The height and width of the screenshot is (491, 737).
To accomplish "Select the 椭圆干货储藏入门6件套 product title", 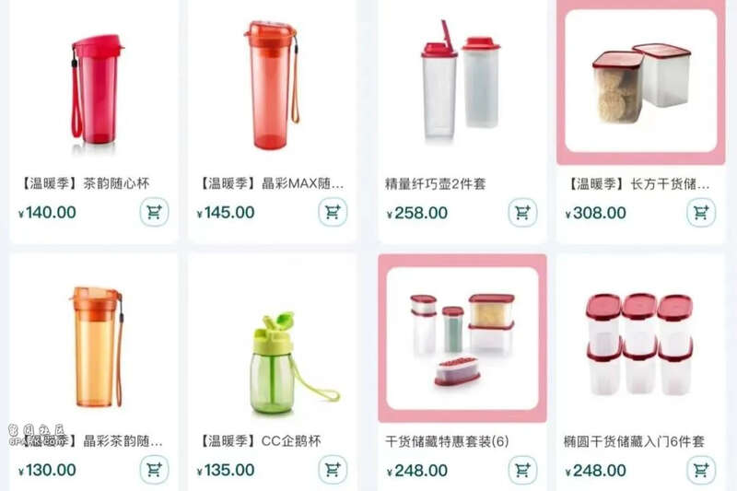I will pos(634,441).
